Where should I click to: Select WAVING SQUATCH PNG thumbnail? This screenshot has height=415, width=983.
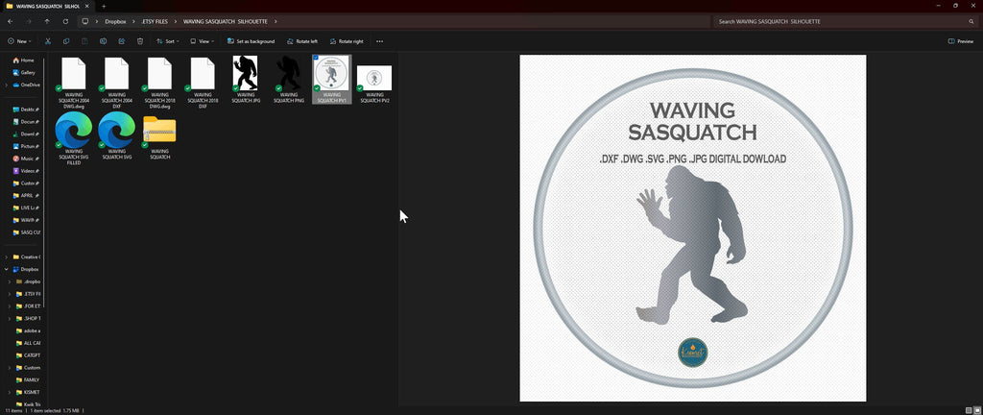[x=288, y=79]
